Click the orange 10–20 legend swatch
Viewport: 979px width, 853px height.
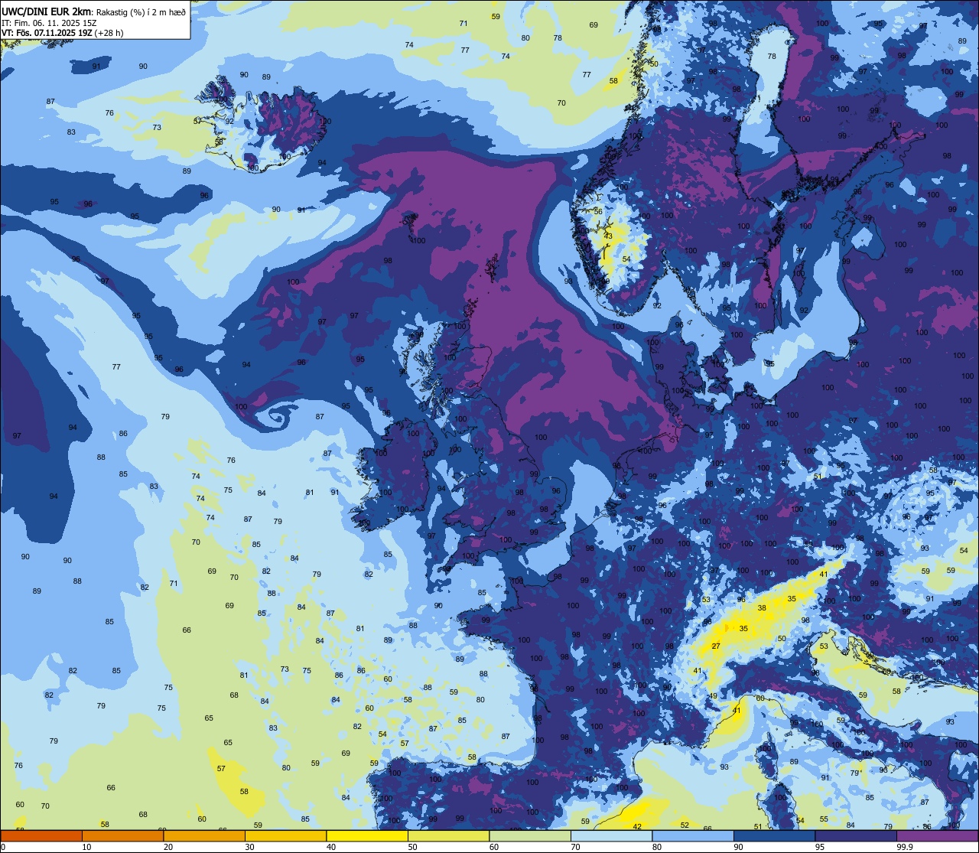(122, 836)
